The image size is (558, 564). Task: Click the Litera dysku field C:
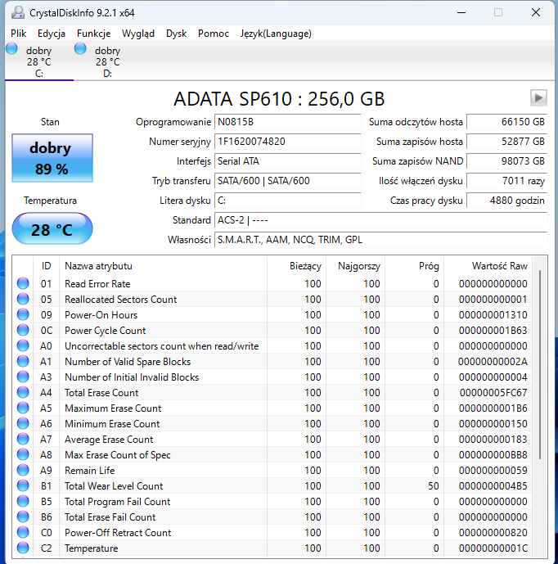click(x=288, y=201)
